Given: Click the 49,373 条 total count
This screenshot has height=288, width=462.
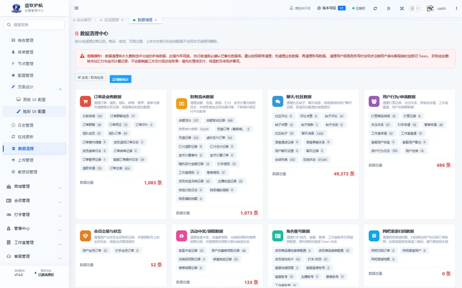Looking at the screenshot, I should 344,174.
